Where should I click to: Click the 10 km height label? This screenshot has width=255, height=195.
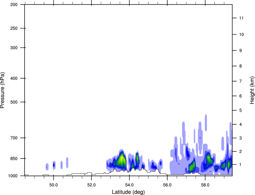241,34
